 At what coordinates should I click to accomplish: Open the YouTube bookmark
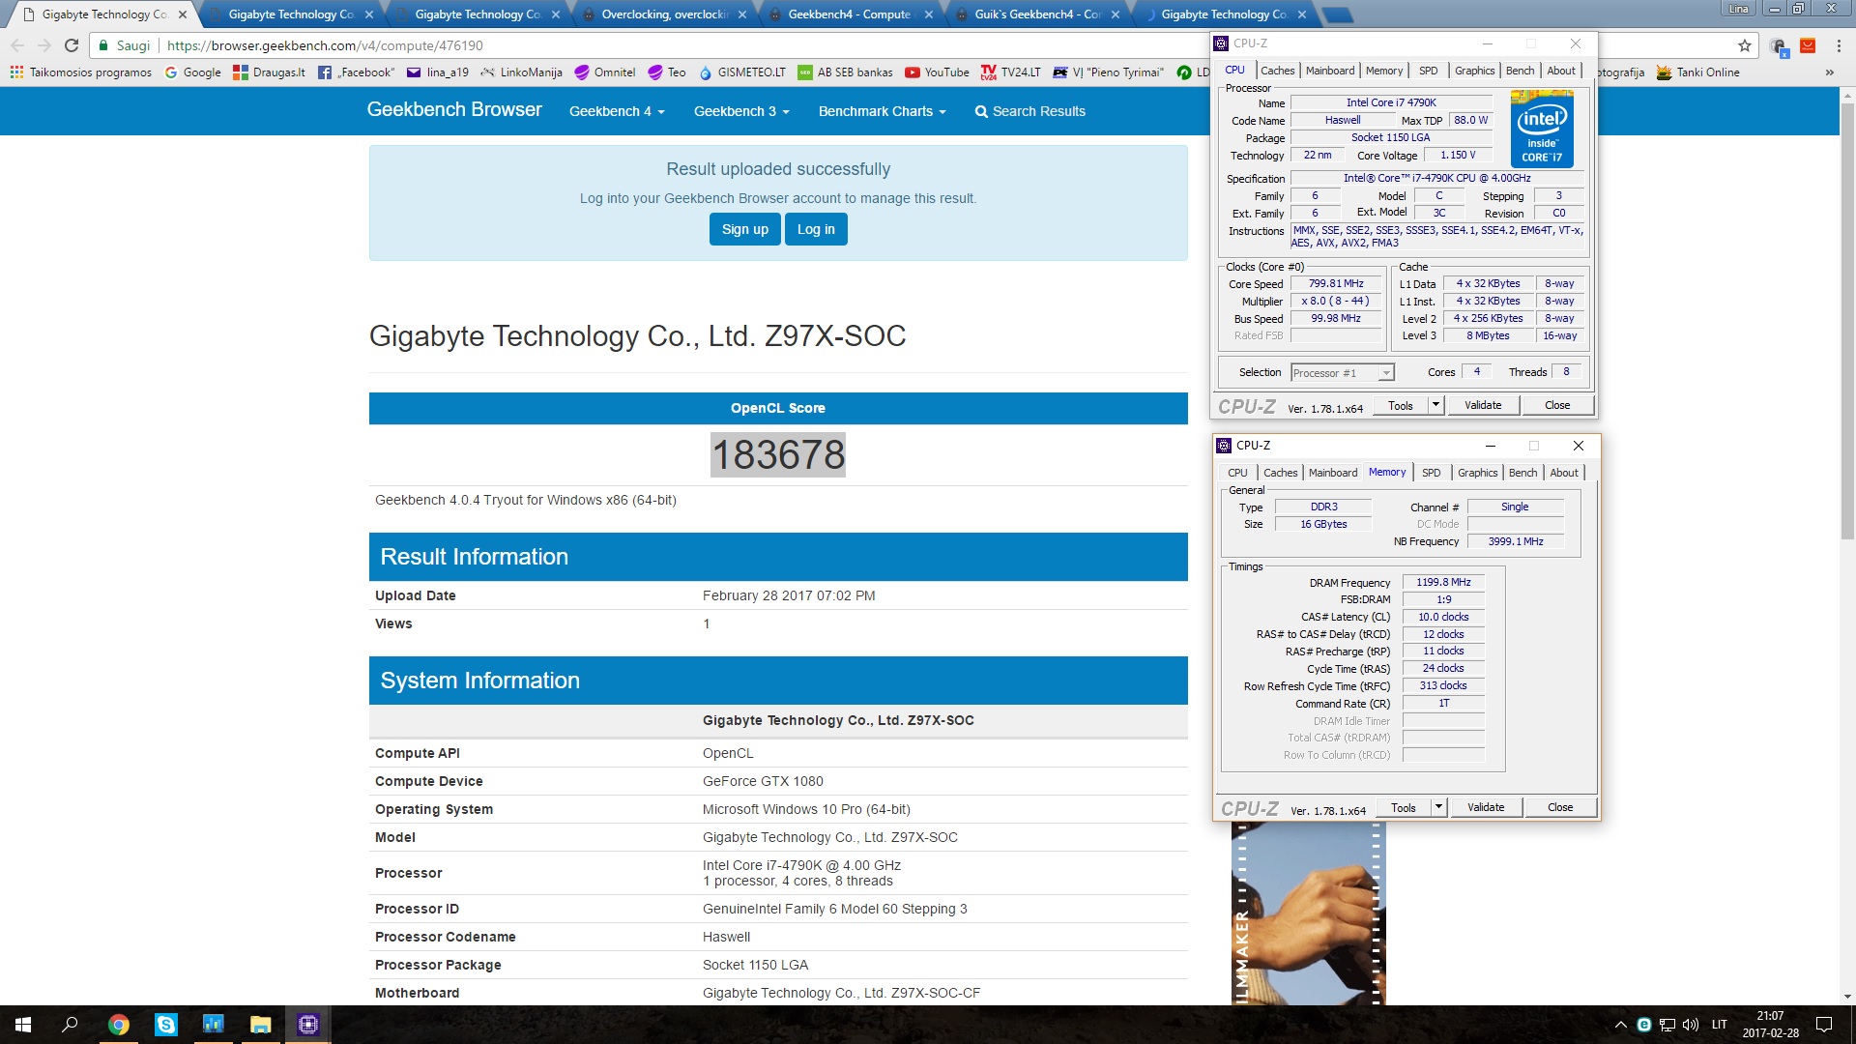(937, 72)
